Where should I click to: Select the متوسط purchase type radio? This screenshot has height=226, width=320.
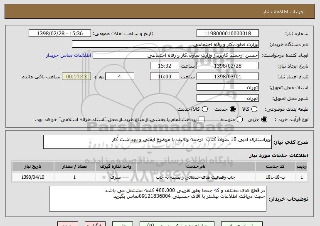click(x=240, y=120)
